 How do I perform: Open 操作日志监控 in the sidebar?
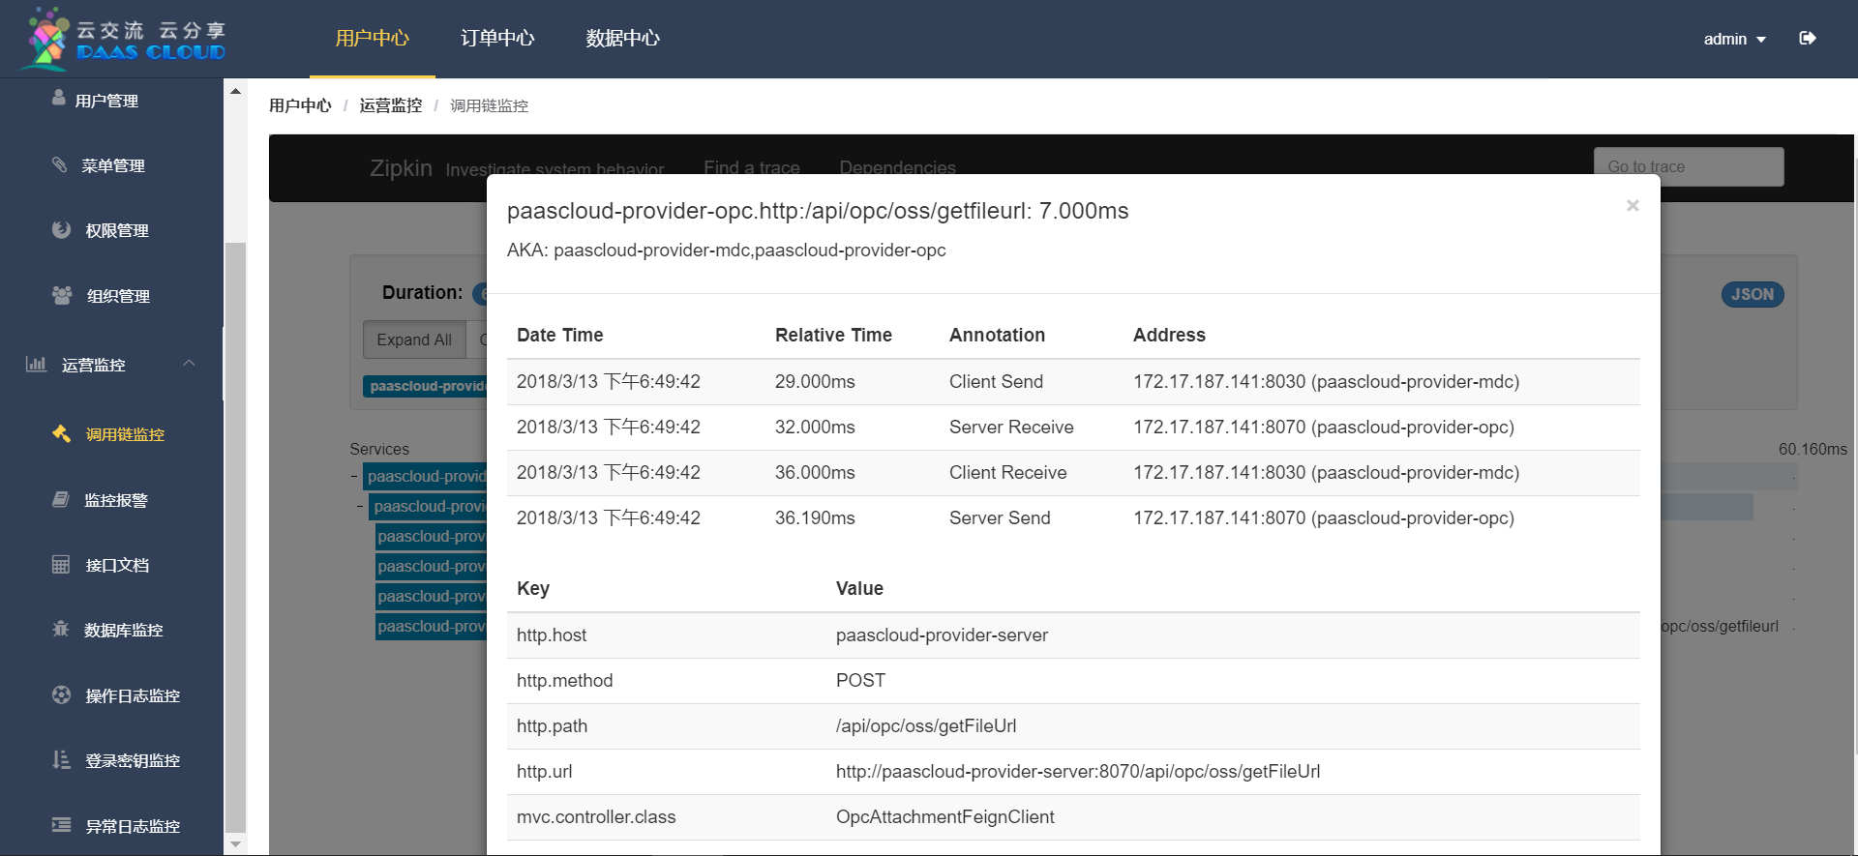pos(133,695)
